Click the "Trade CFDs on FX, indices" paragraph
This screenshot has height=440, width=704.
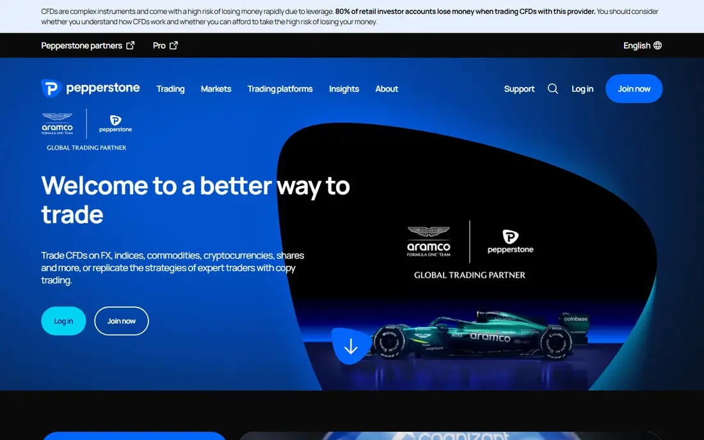(x=172, y=268)
